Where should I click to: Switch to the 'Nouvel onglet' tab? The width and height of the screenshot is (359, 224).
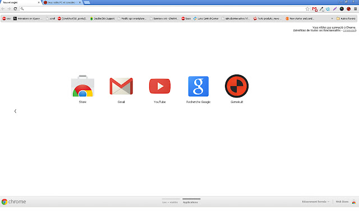point(20,2)
